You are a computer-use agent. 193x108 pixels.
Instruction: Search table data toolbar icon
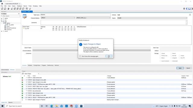pos(27,9)
